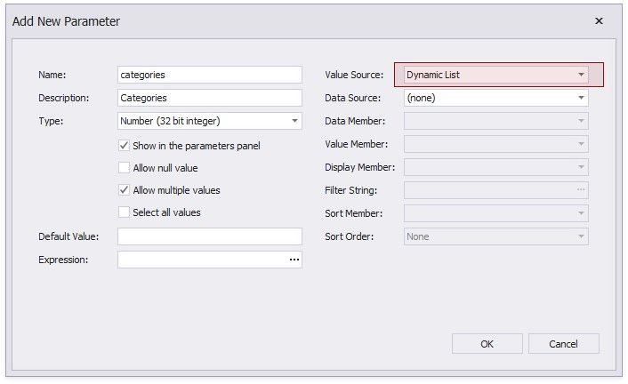Image resolution: width=628 pixels, height=384 pixels.
Task: Click the Filter String ellipsis button
Action: [581, 190]
